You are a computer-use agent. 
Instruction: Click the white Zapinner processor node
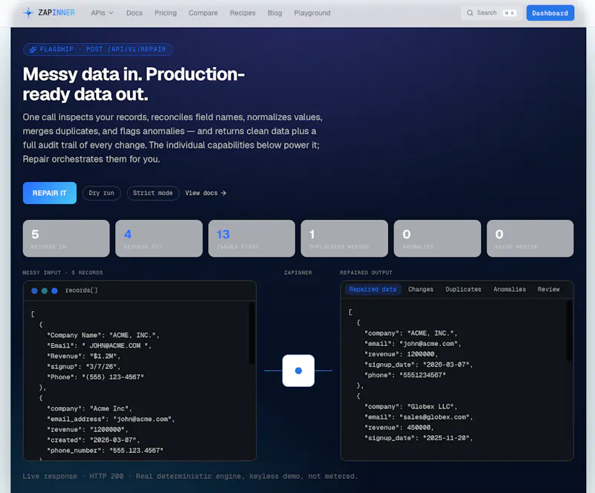[x=298, y=370]
